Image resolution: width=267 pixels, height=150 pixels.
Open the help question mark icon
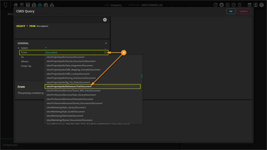(262, 5)
